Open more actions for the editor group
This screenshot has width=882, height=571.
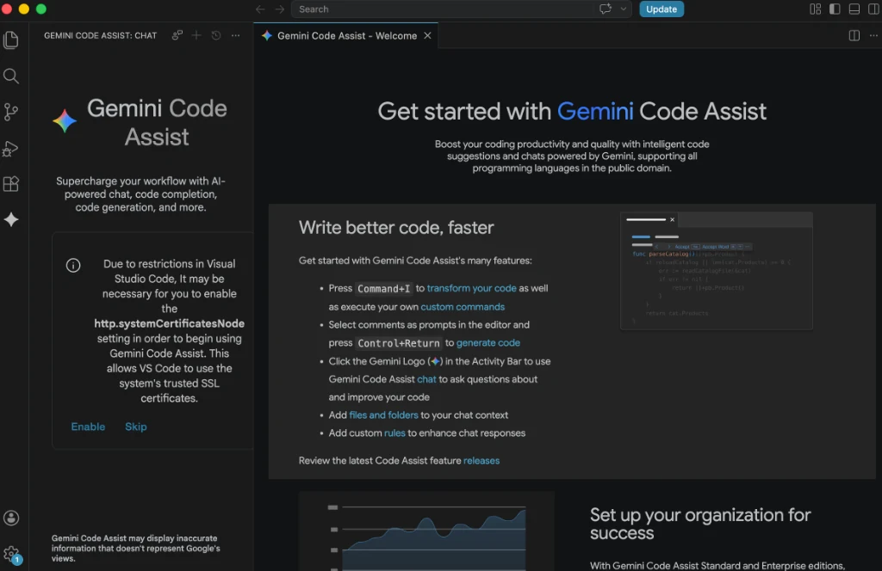click(x=873, y=35)
